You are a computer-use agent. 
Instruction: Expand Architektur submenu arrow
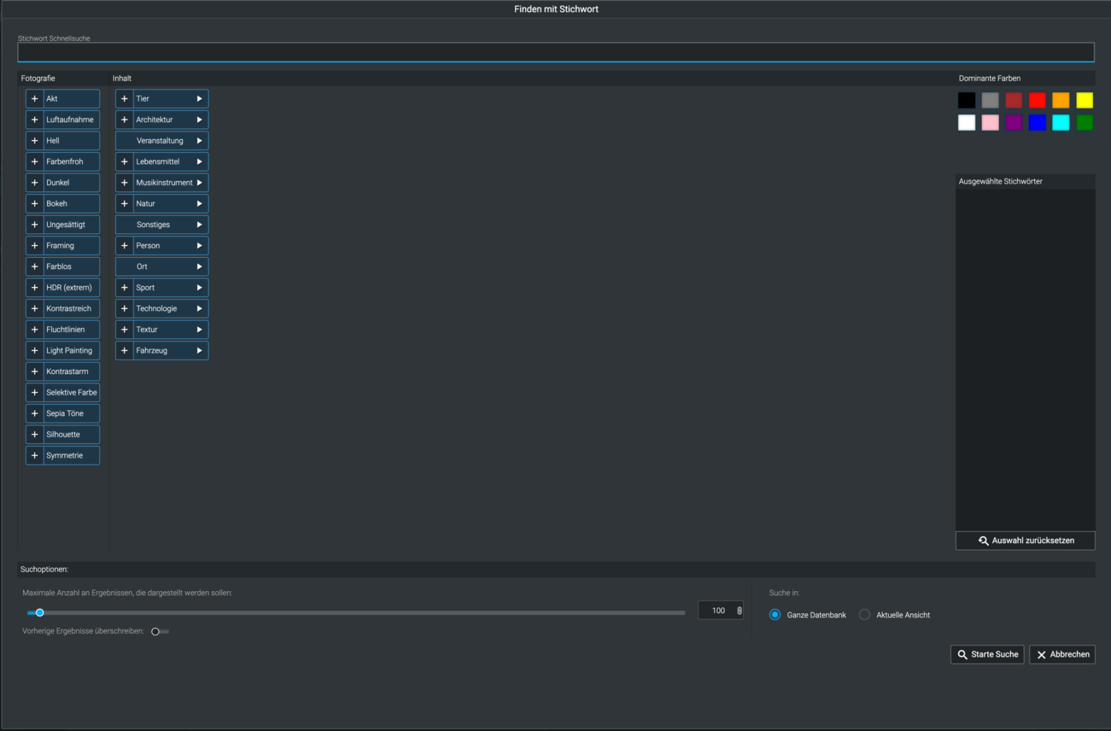point(199,120)
